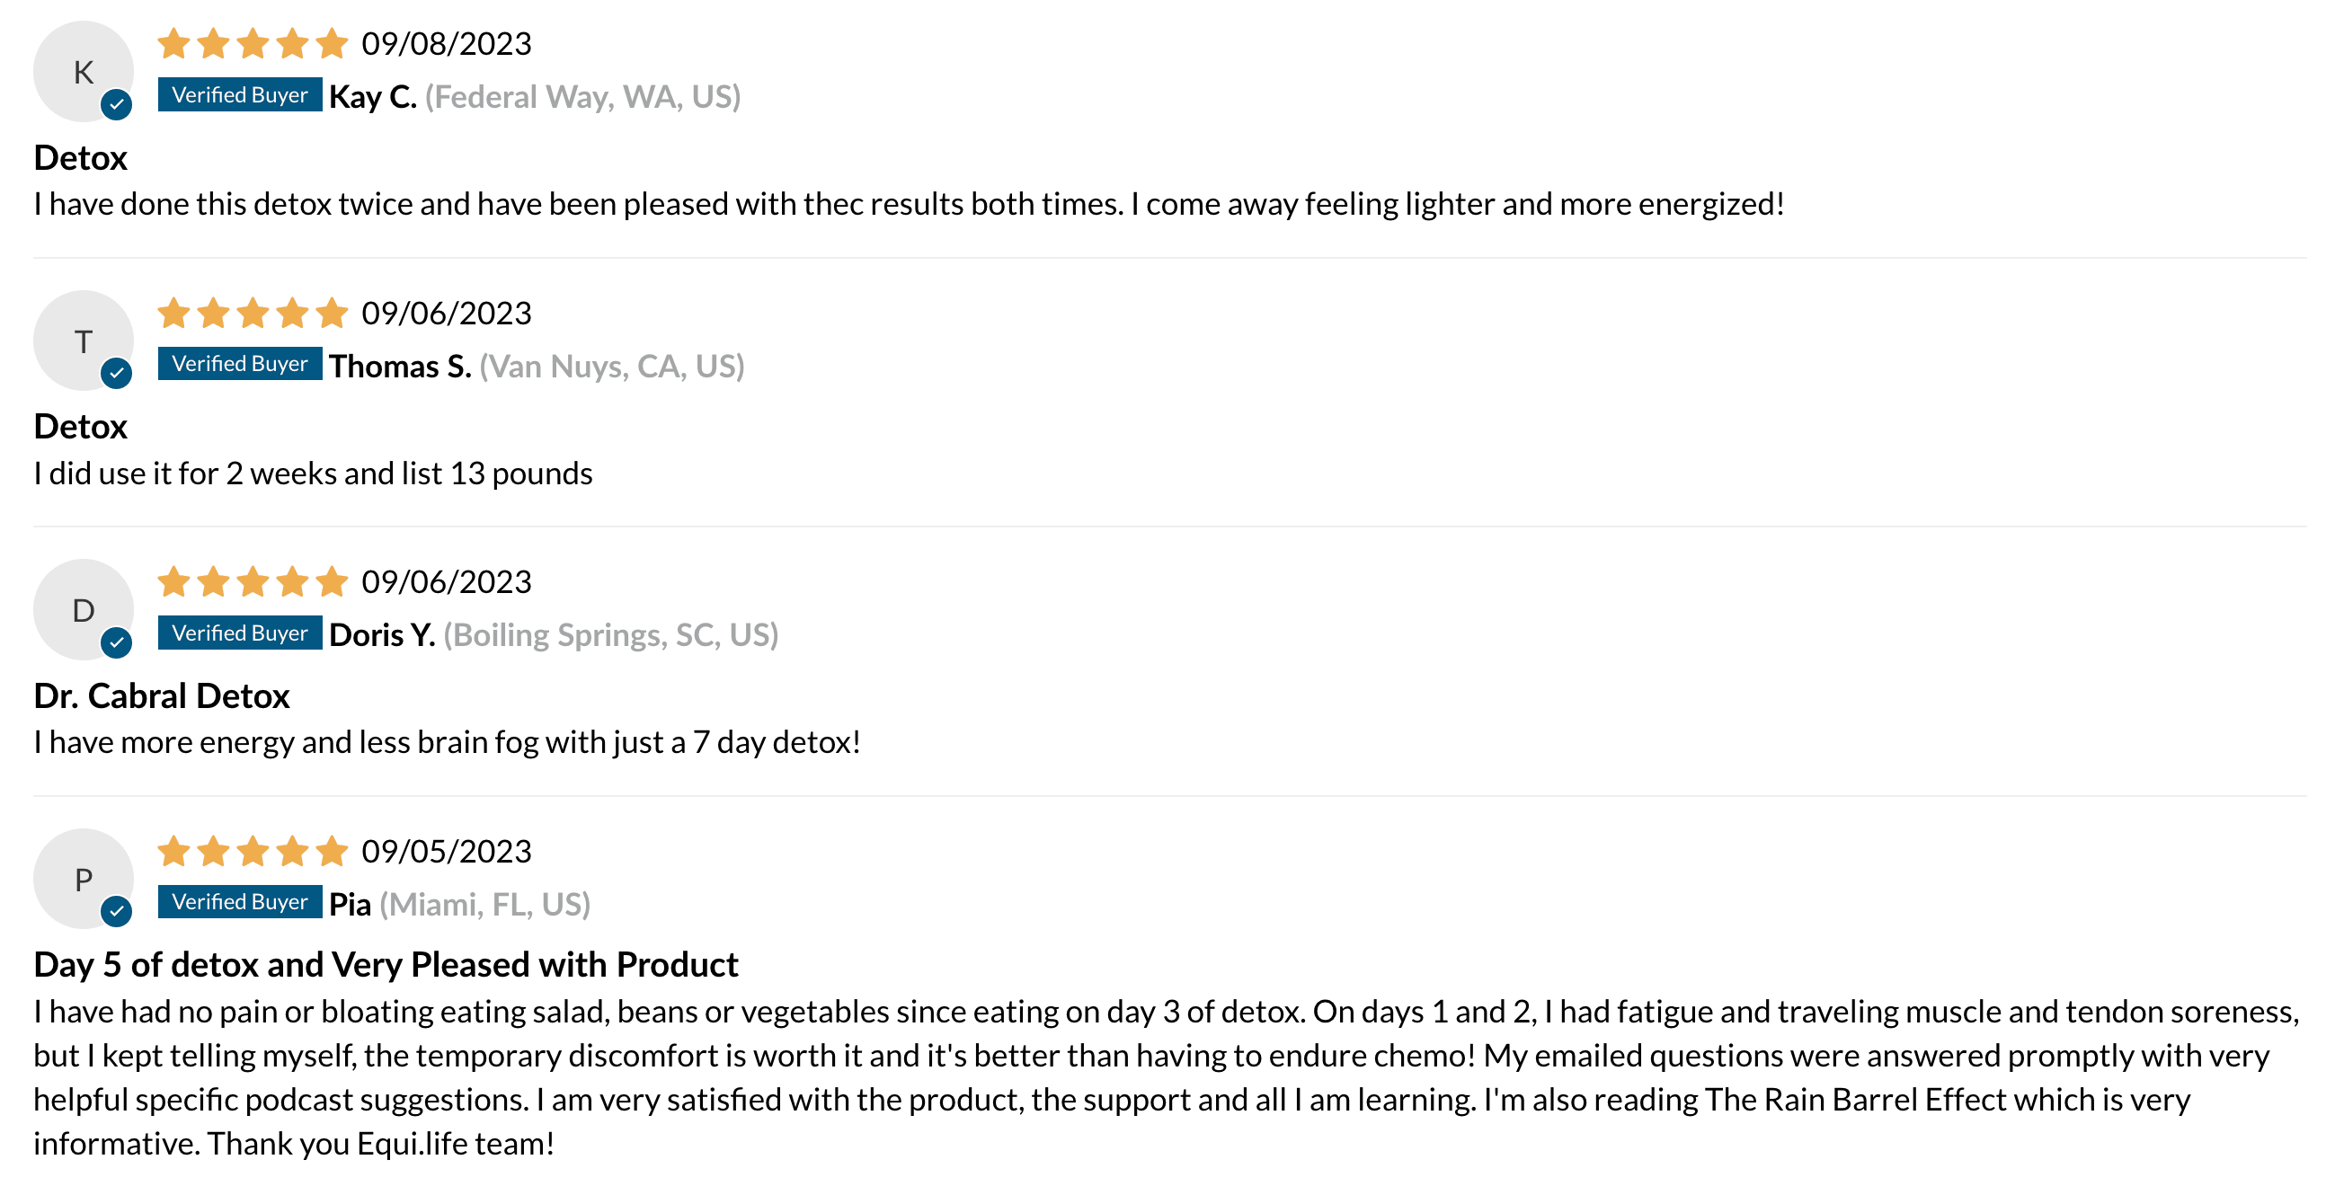Viewport: 2335px width, 1186px height.
Task: Click the verified checkmark badge on D avatar
Action: (x=116, y=643)
